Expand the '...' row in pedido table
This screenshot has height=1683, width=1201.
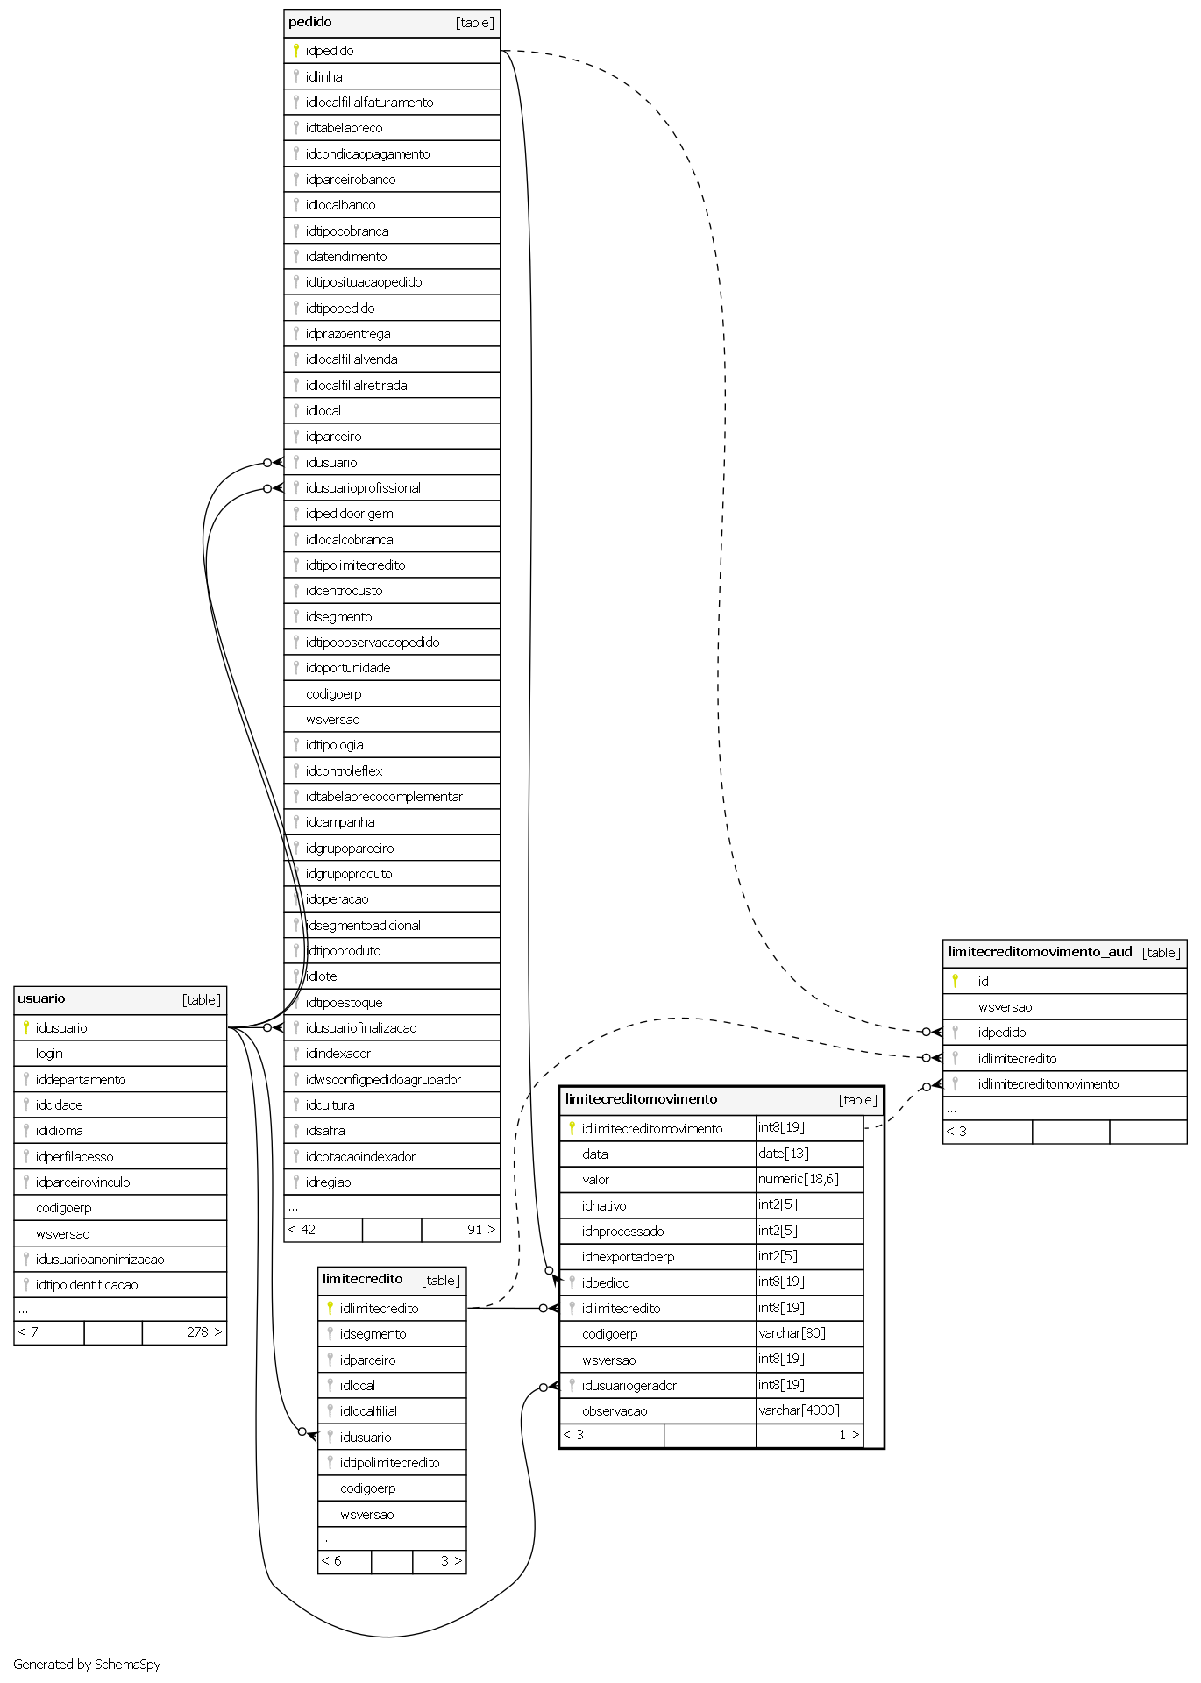tap(392, 1206)
